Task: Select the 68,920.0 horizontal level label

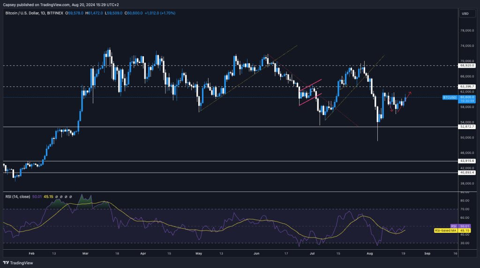Action: coord(467,66)
